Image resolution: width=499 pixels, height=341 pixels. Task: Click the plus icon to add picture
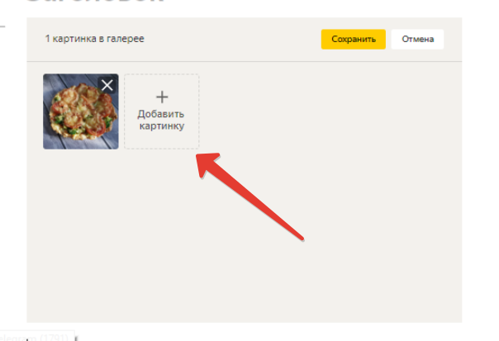(162, 97)
